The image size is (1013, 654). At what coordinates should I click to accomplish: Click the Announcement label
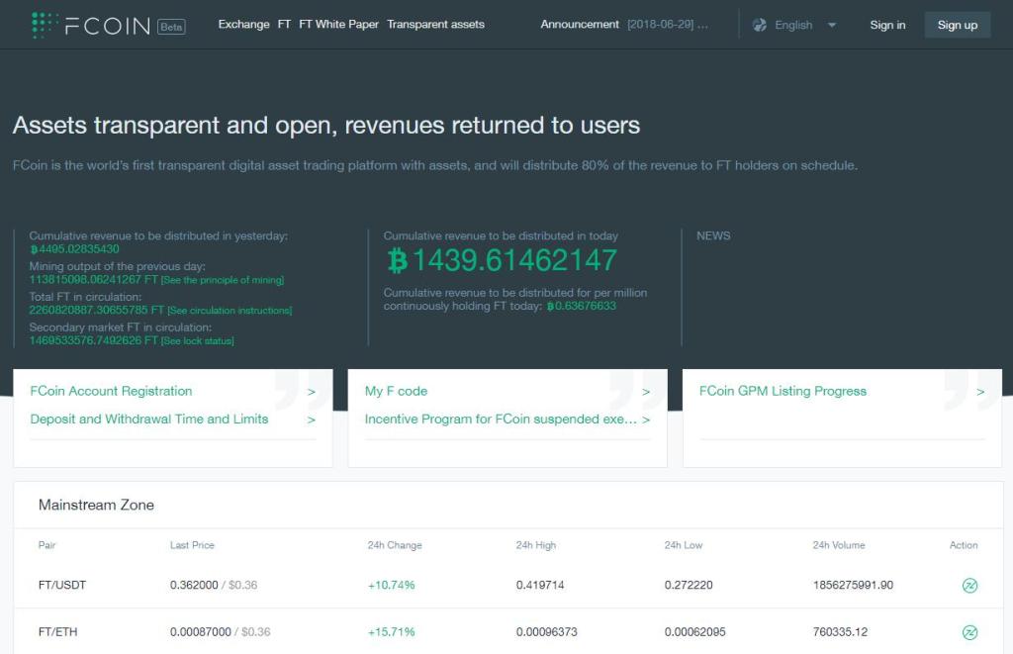click(580, 25)
